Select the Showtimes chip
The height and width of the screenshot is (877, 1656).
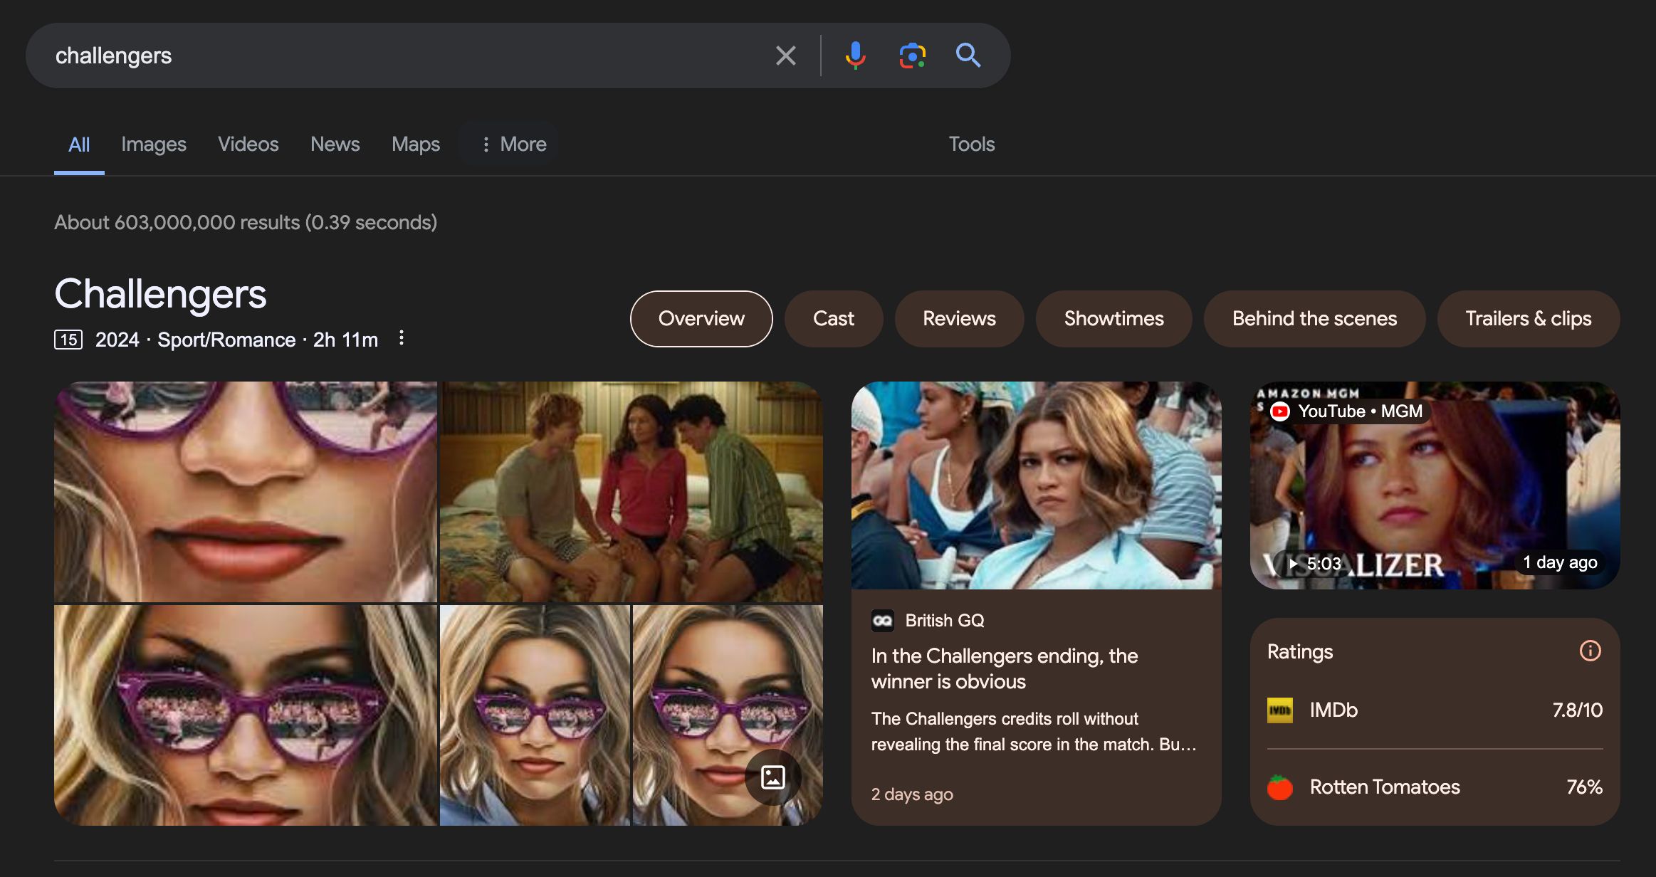[x=1113, y=319]
